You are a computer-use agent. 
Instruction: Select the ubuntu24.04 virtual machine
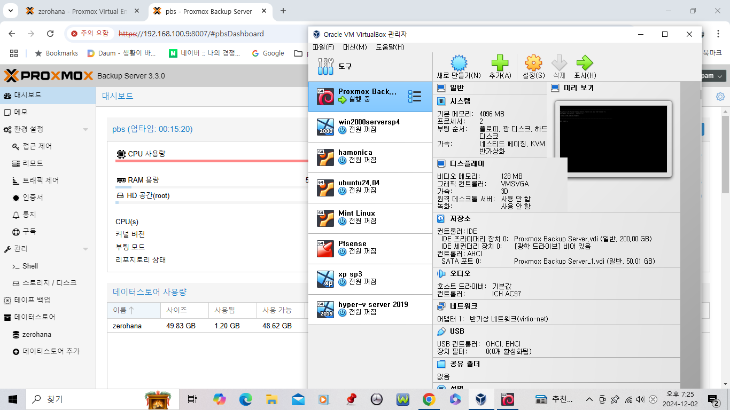[370, 188]
